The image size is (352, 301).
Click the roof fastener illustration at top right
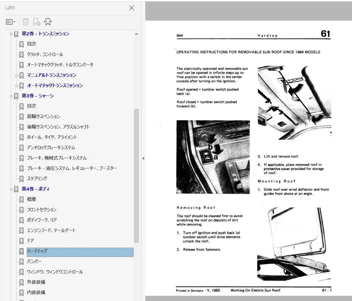pyautogui.click(x=294, y=103)
